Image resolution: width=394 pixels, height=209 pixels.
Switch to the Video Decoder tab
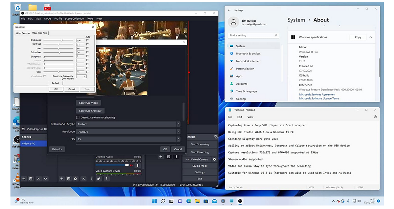point(23,33)
